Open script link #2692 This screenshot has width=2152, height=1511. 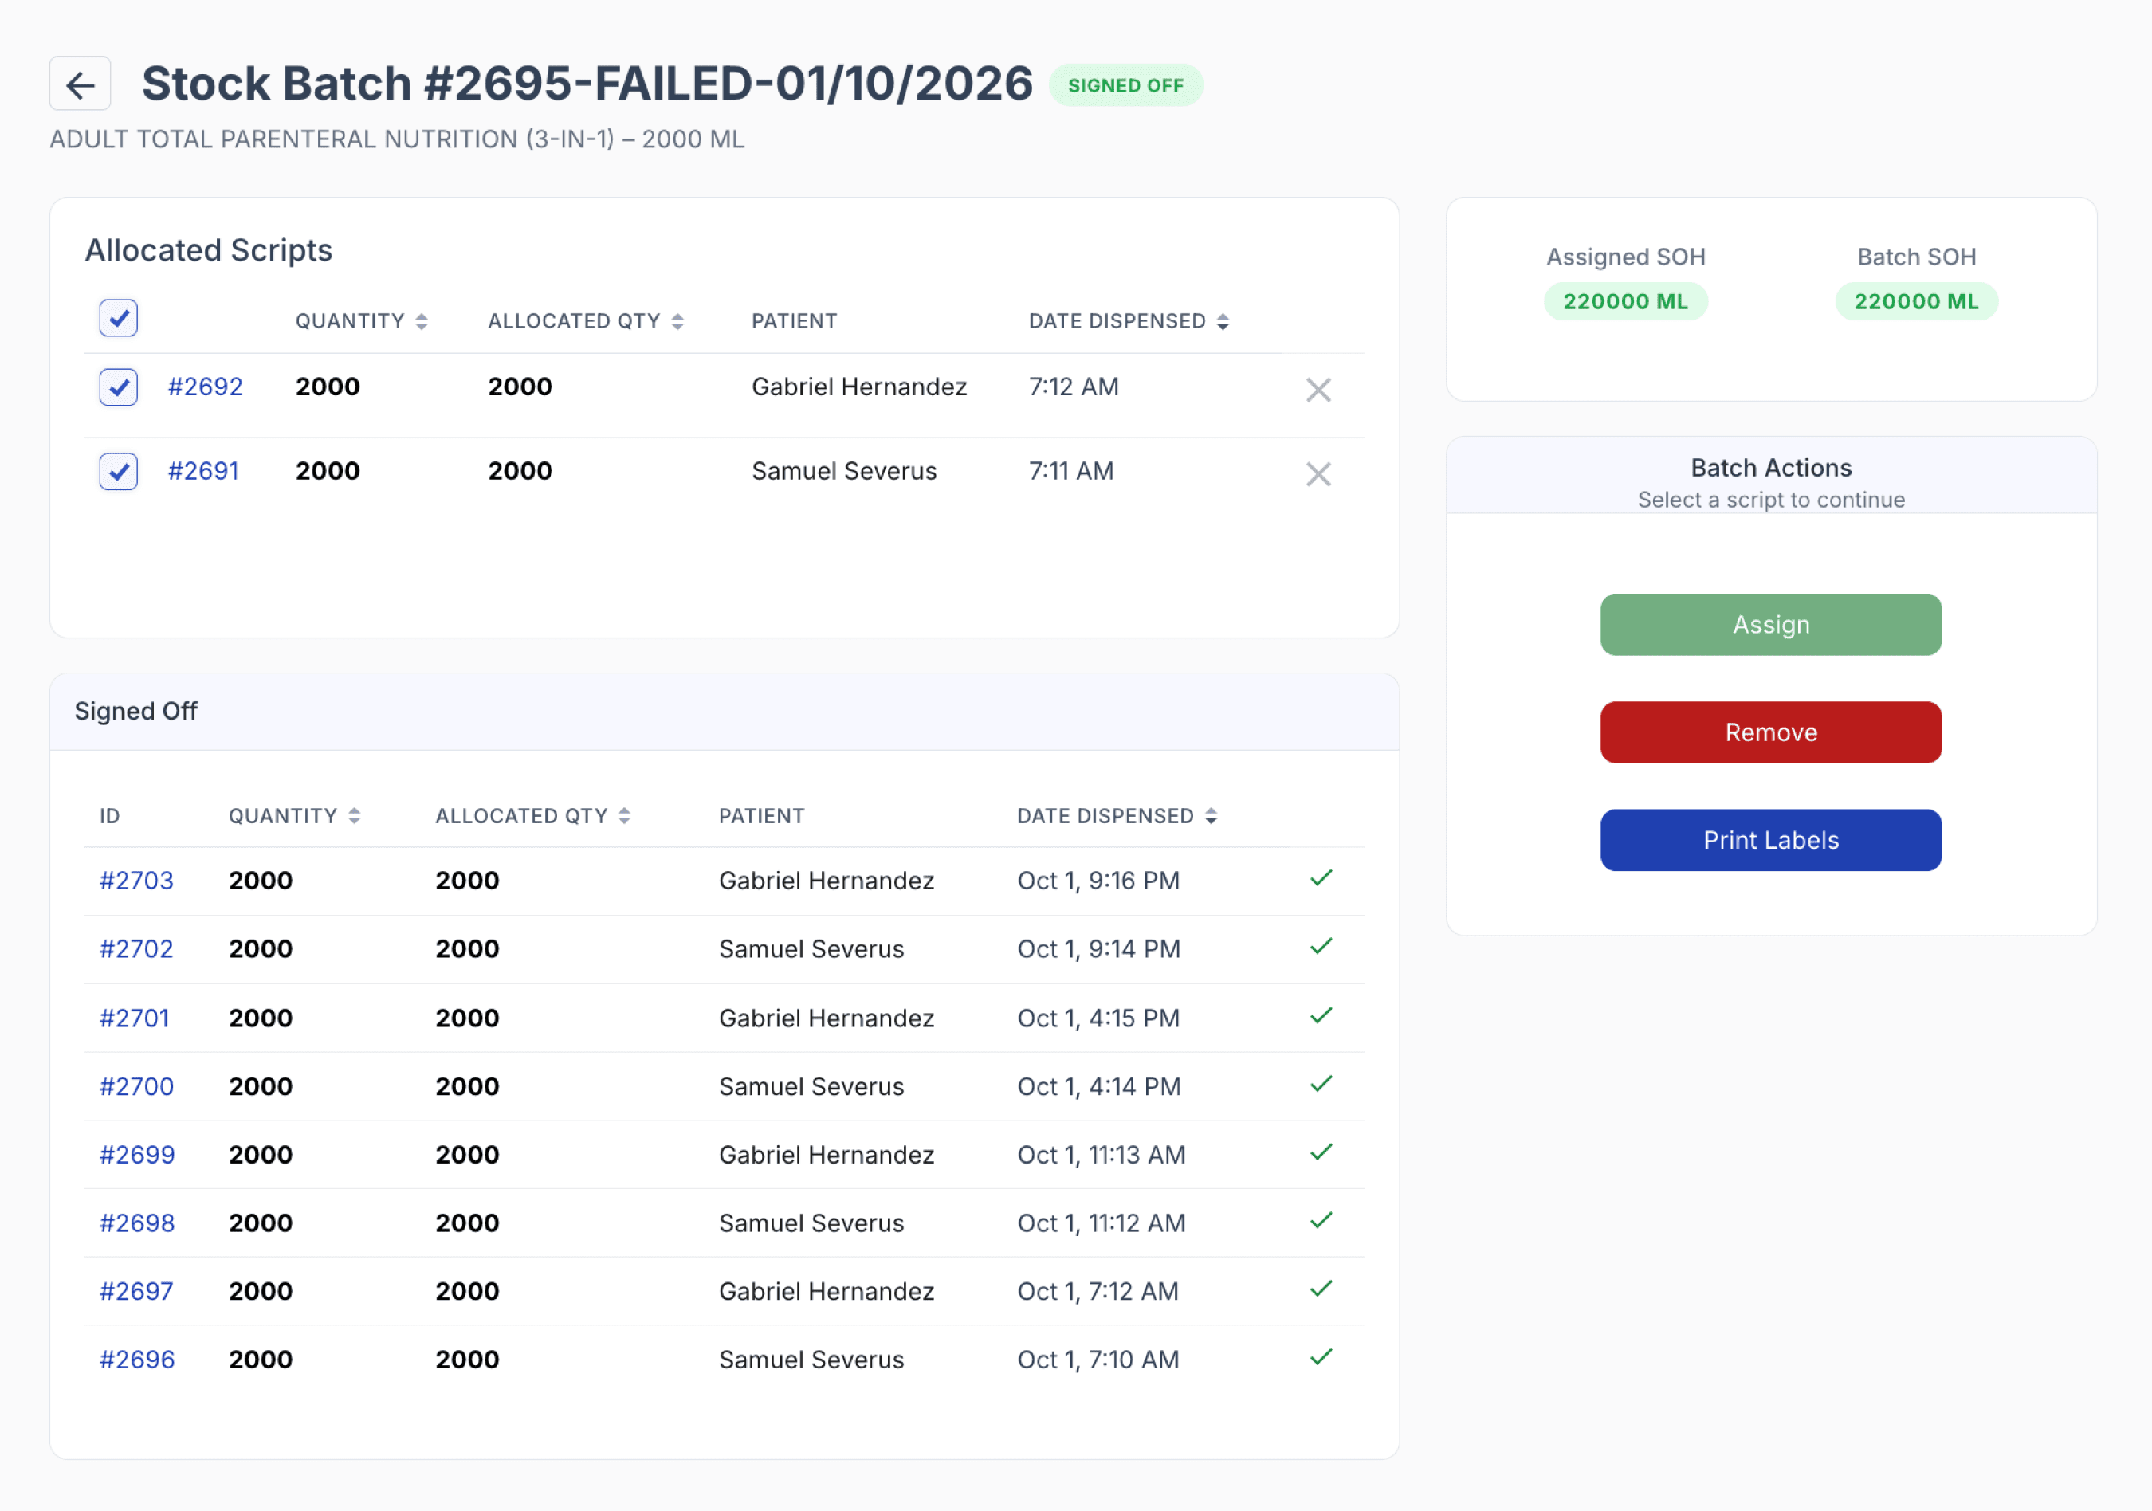coord(206,387)
